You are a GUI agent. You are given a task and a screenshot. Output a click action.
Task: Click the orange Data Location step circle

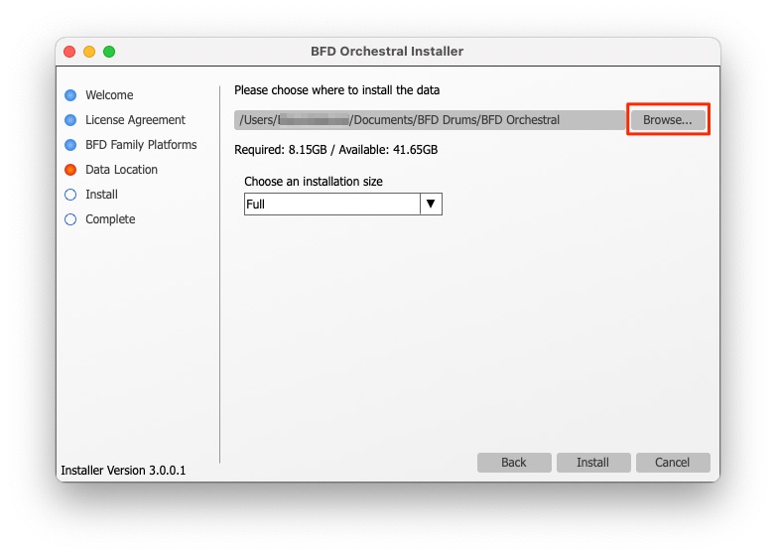pos(70,170)
